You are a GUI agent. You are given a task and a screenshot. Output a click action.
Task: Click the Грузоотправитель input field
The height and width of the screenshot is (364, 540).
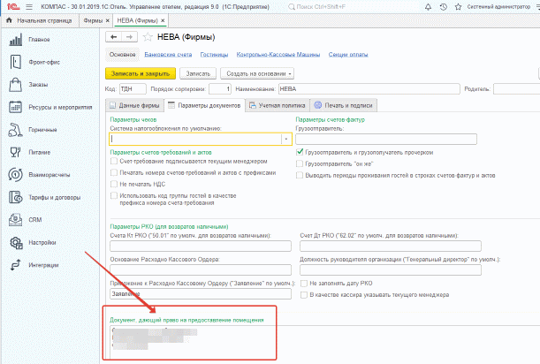[386, 139]
